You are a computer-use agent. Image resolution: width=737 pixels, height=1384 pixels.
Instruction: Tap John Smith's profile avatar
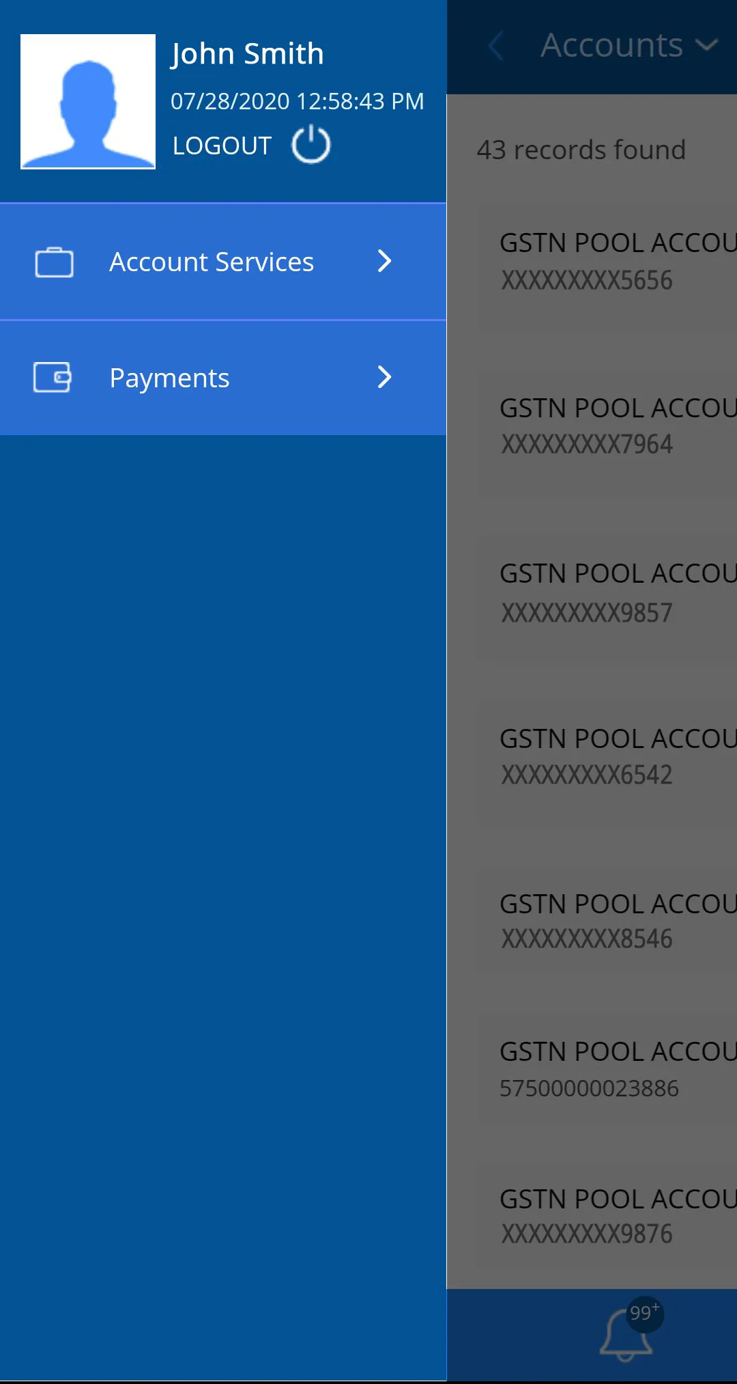pyautogui.click(x=88, y=102)
